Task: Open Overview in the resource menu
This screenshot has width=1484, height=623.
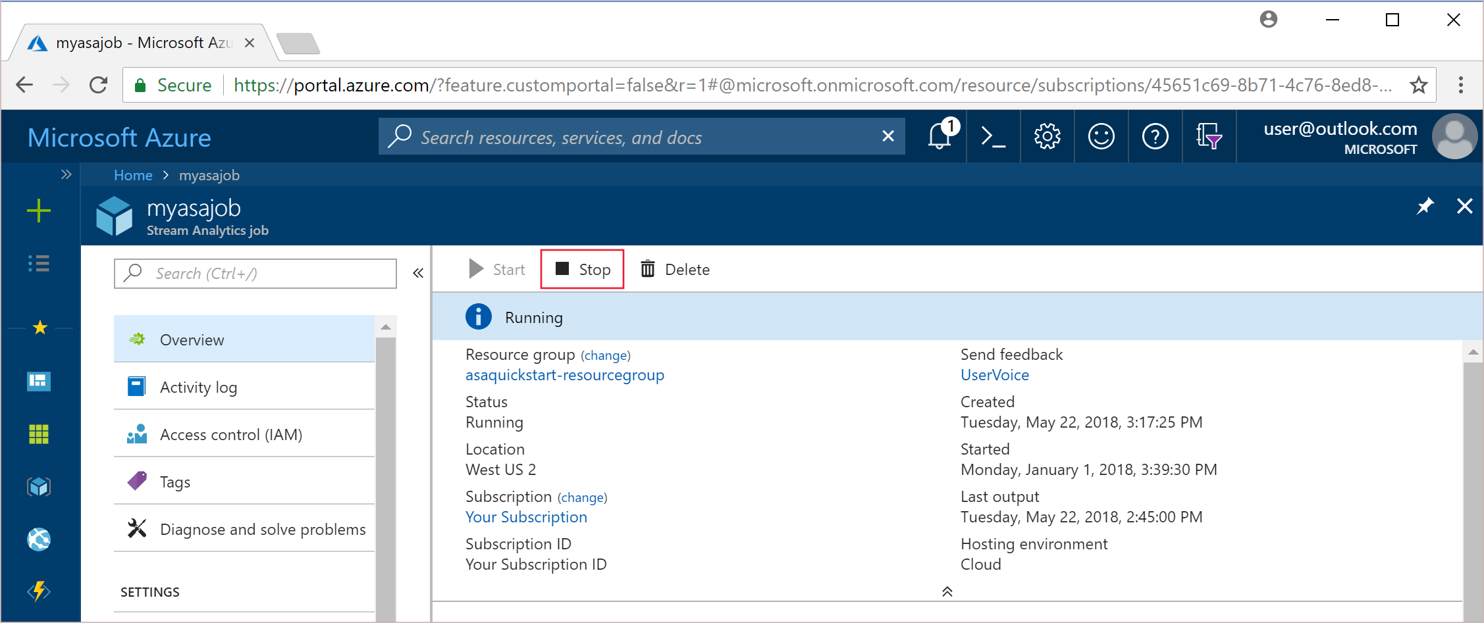Action: [x=244, y=339]
